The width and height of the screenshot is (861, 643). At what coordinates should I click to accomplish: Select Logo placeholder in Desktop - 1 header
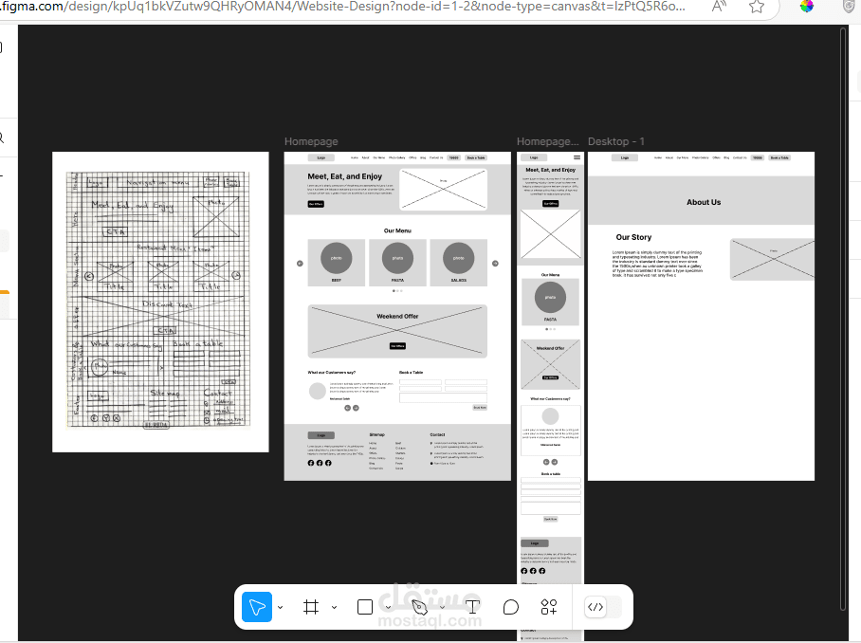pyautogui.click(x=625, y=157)
